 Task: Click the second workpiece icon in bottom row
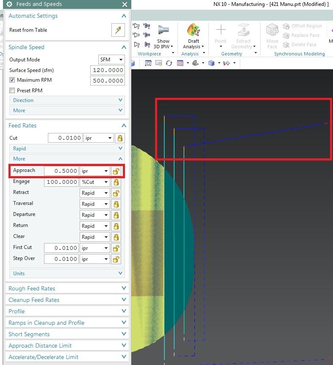point(147,44)
